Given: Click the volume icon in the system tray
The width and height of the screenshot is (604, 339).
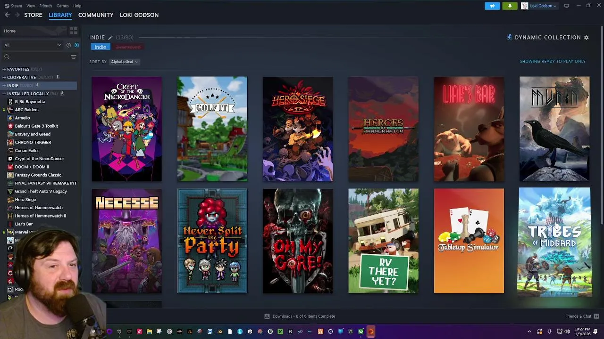Looking at the screenshot, I should [567, 331].
